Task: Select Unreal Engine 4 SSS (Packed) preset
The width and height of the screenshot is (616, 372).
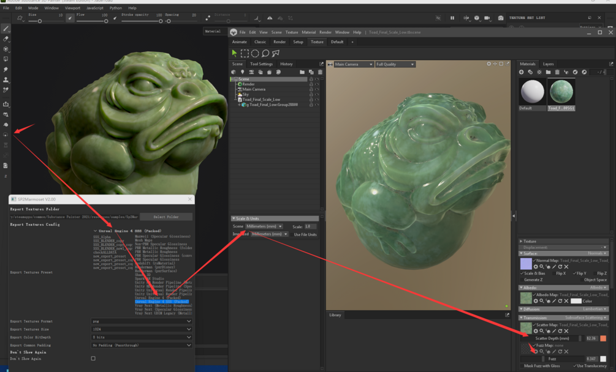Action: 162,302
